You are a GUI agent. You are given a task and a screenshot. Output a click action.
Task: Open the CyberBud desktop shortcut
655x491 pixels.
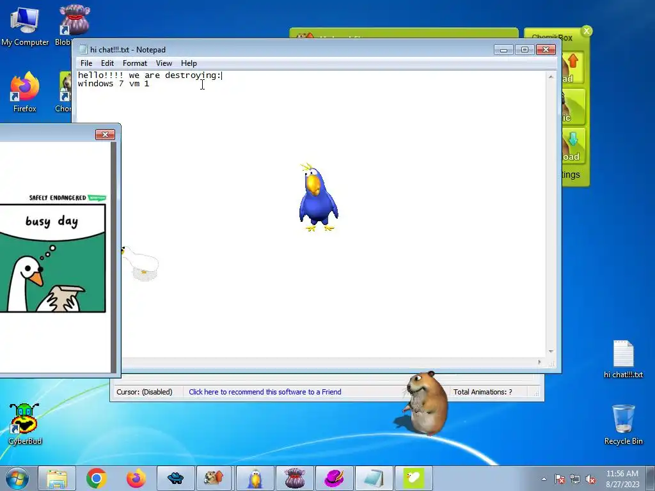pyautogui.click(x=25, y=423)
